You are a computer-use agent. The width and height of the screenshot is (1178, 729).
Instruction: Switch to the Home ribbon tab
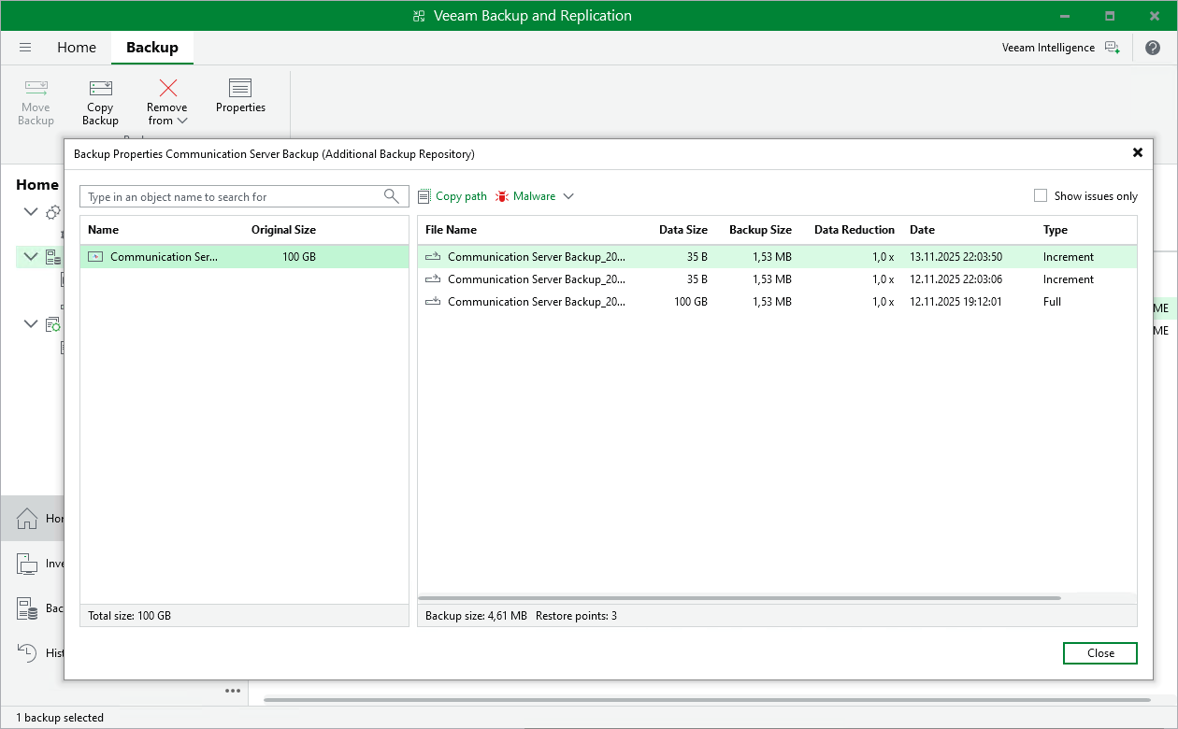(x=76, y=47)
